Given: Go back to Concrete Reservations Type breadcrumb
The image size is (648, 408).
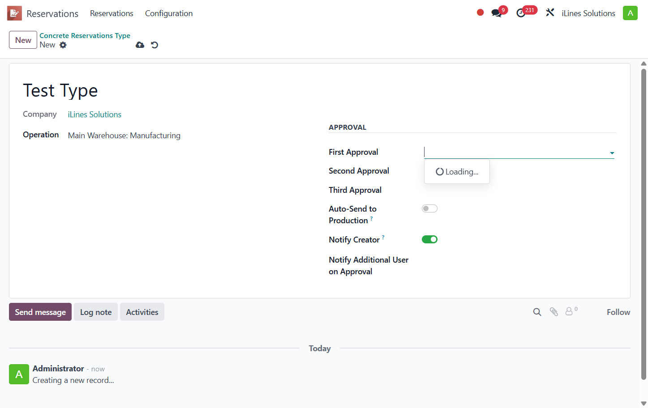Looking at the screenshot, I should [x=85, y=35].
